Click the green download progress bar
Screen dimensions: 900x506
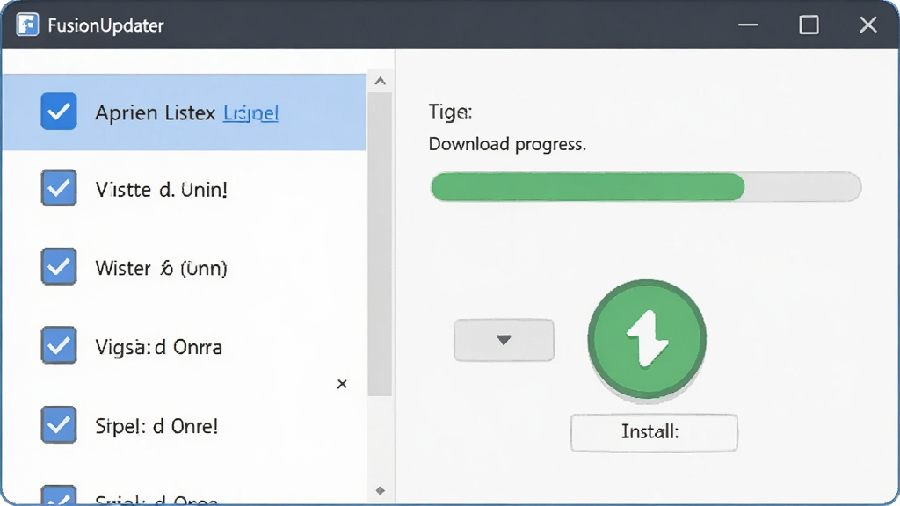[646, 187]
